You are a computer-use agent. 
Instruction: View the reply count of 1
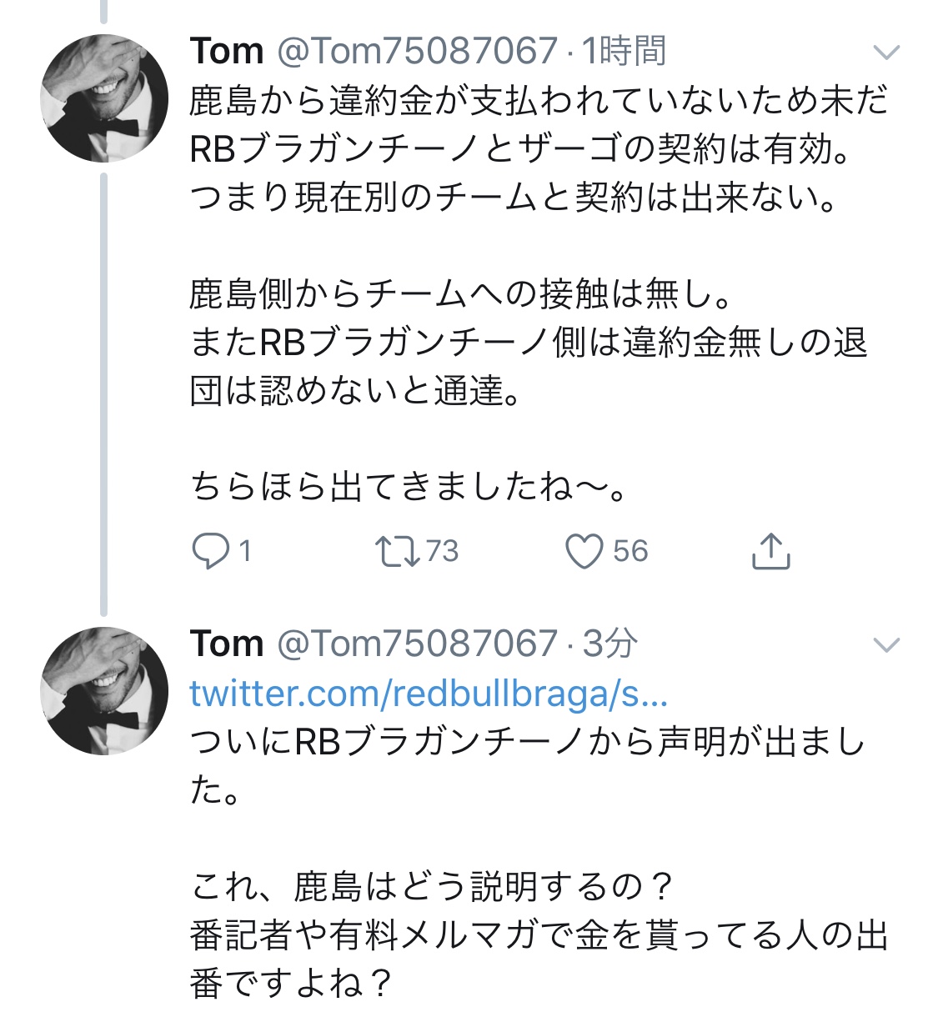coord(245,551)
